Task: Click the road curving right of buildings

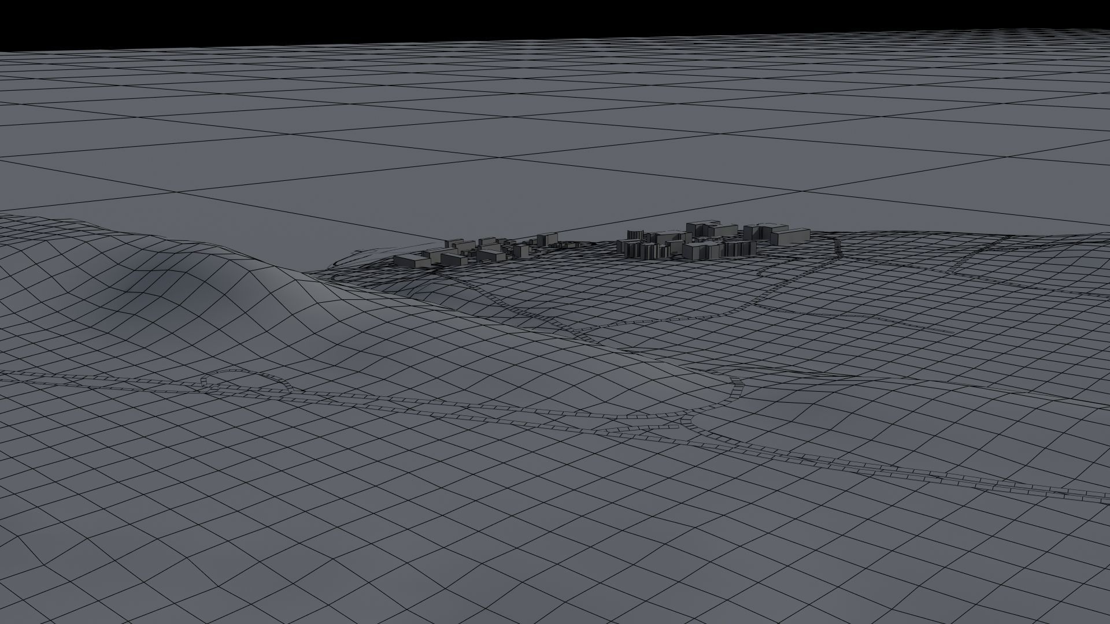Action: pyautogui.click(x=838, y=250)
